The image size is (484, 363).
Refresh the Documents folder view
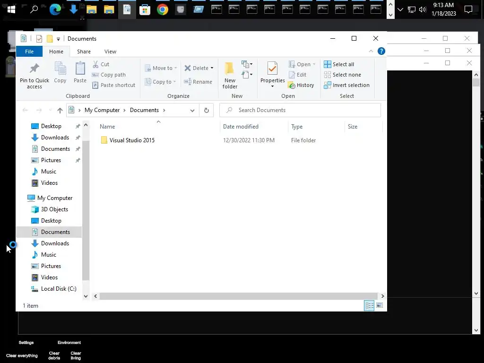tap(207, 110)
